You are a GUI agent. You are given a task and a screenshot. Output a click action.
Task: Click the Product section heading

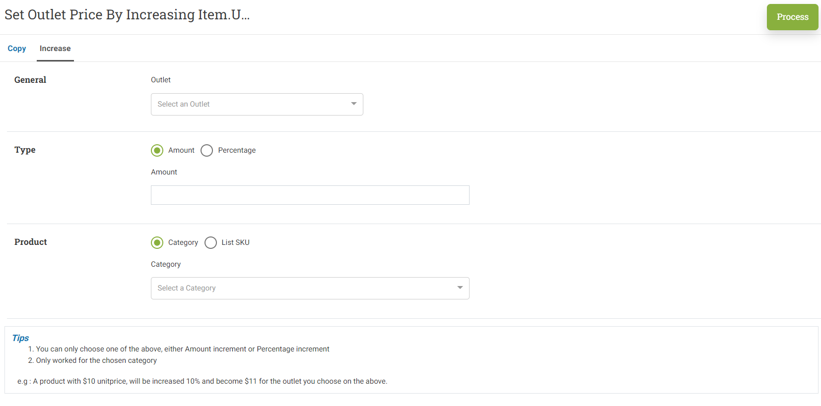[x=31, y=242]
